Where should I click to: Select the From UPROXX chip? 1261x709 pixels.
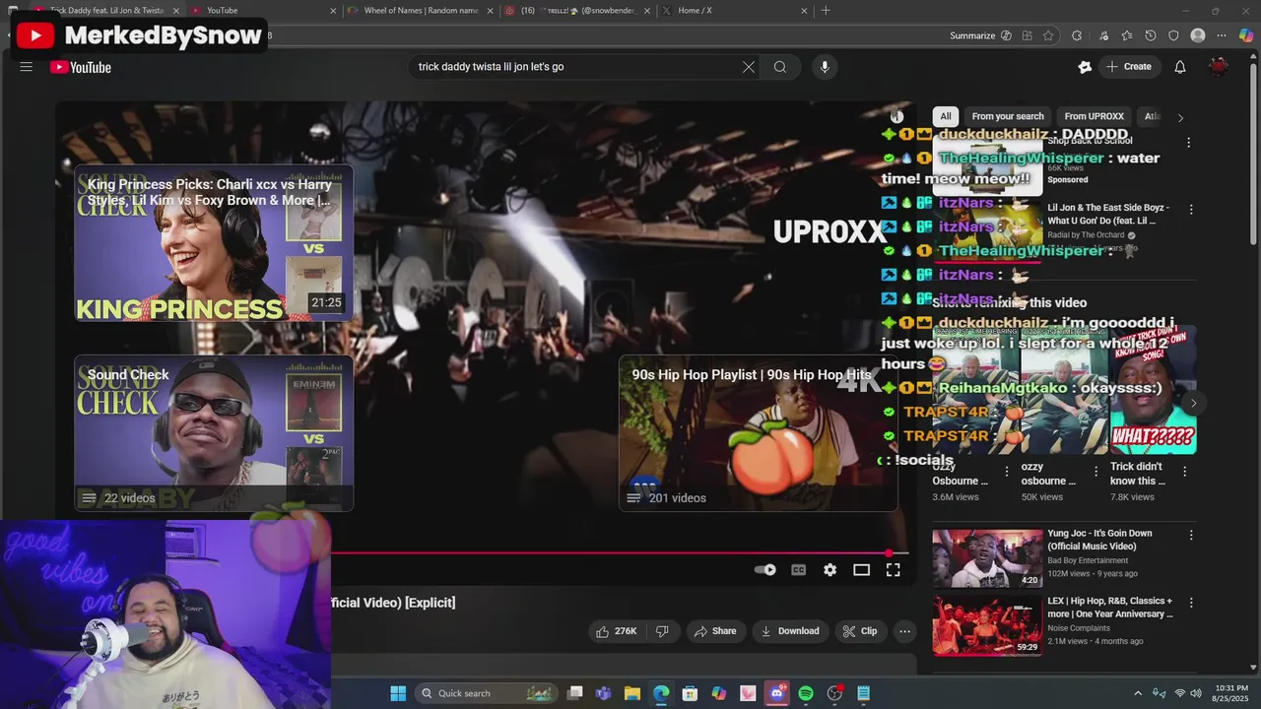coord(1094,116)
